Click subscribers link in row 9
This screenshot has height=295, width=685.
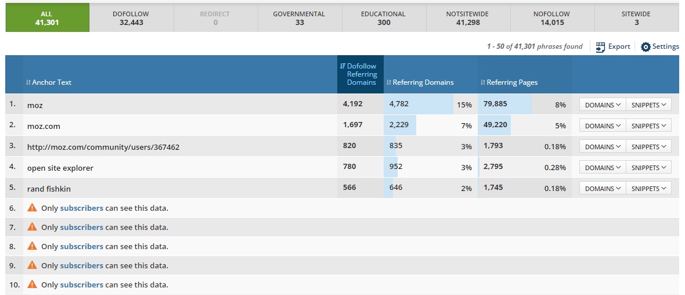[x=82, y=266]
